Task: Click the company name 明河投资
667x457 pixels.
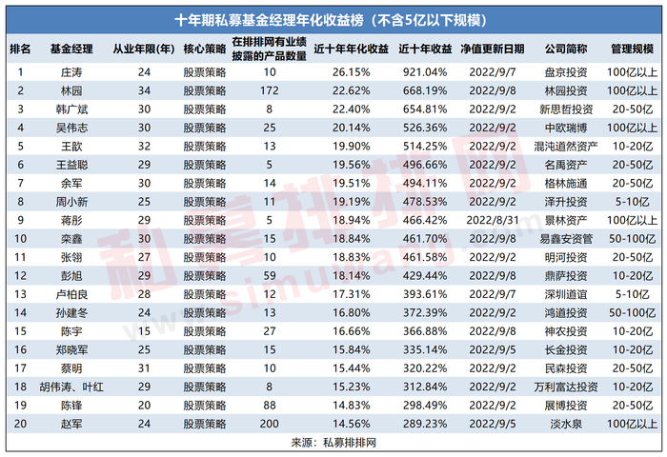Action: 566,257
